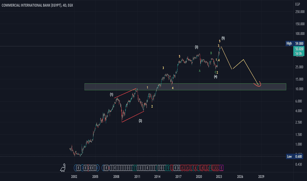Click the 2026 label on time axis
The image size is (307, 181).
coord(240,177)
